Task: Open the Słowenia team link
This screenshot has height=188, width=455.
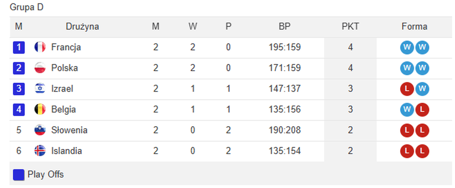Action: coord(69,130)
